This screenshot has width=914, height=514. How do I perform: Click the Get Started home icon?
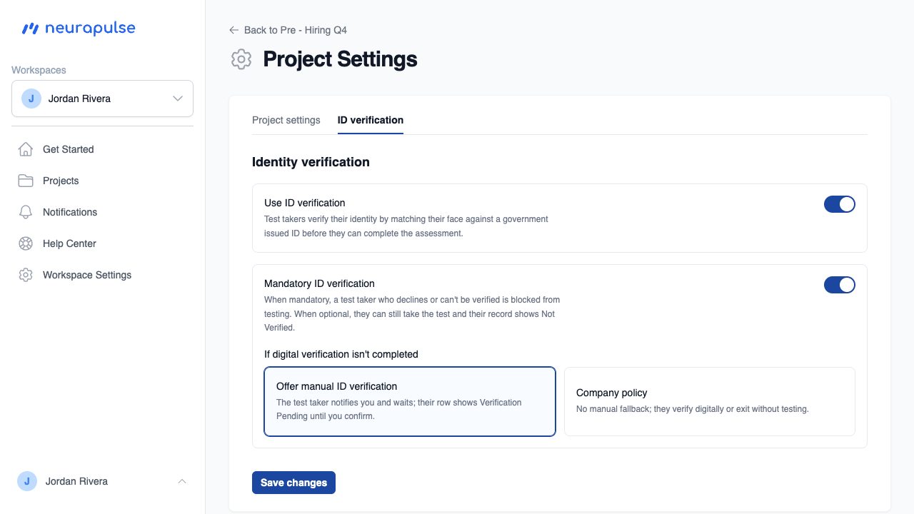point(26,149)
